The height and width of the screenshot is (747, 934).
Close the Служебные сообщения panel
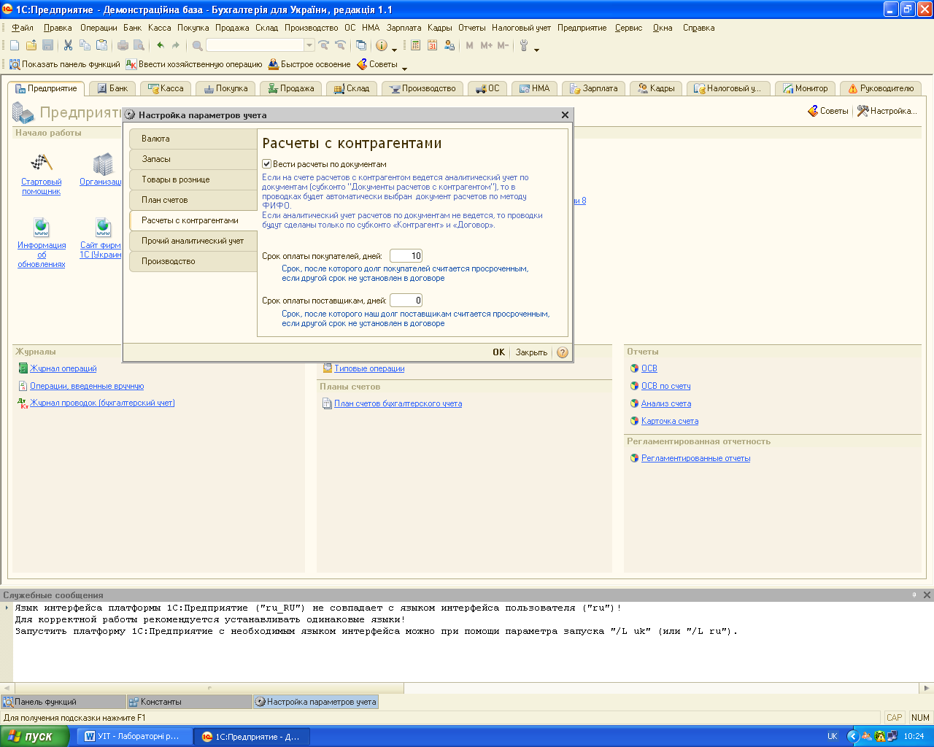pyautogui.click(x=927, y=595)
